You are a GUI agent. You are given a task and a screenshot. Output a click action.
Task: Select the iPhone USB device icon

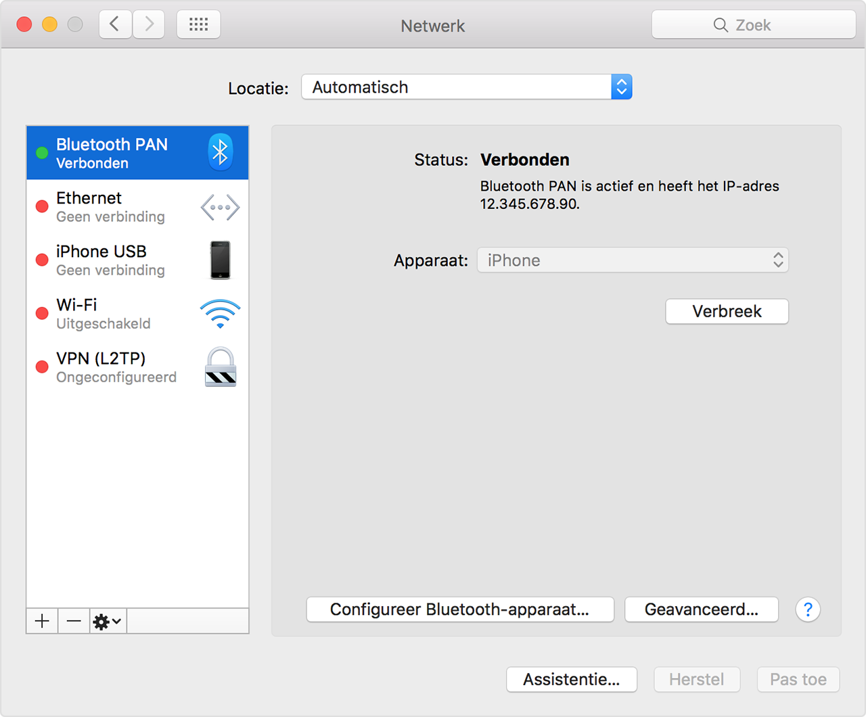[220, 260]
